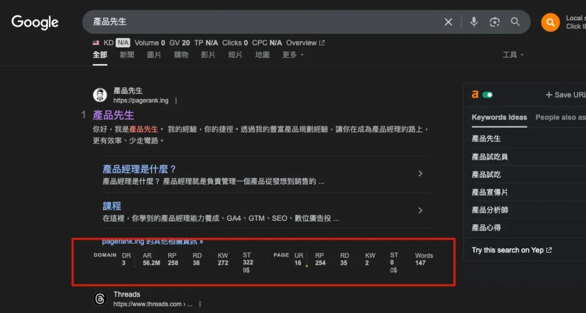This screenshot has width=586, height=313.
Task: Click domain RP value 258
Action: (173, 263)
